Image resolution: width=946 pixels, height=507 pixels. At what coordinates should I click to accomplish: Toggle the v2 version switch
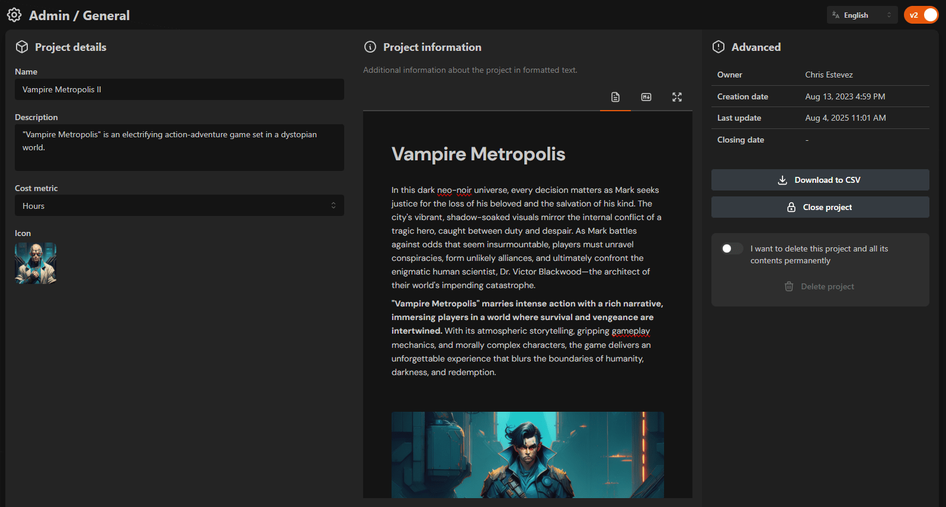(x=921, y=15)
